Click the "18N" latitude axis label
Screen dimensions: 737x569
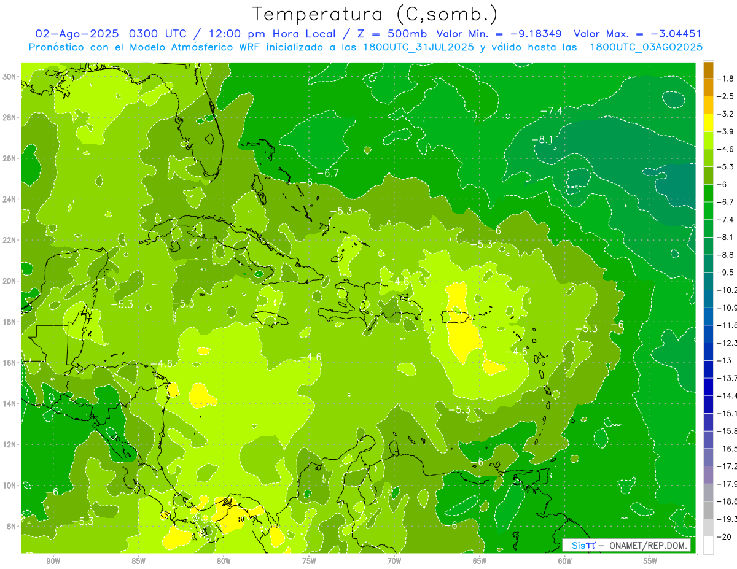[x=10, y=322]
